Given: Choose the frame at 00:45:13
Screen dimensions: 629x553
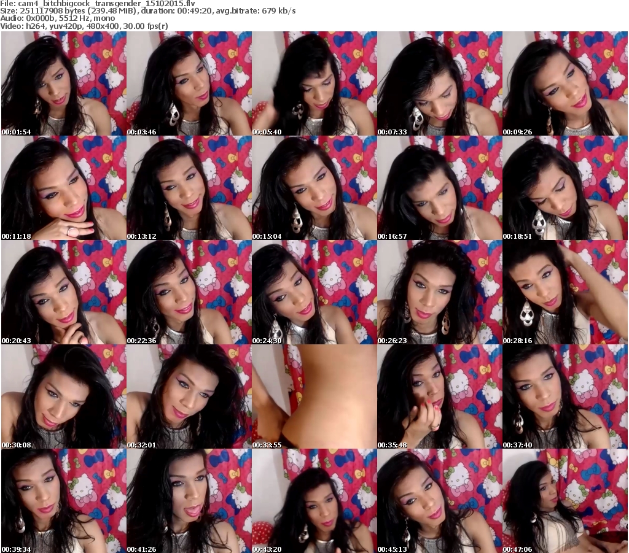Looking at the screenshot, I should [x=440, y=501].
